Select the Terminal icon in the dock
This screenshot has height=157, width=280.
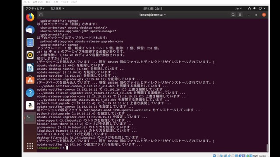pos(30,118)
